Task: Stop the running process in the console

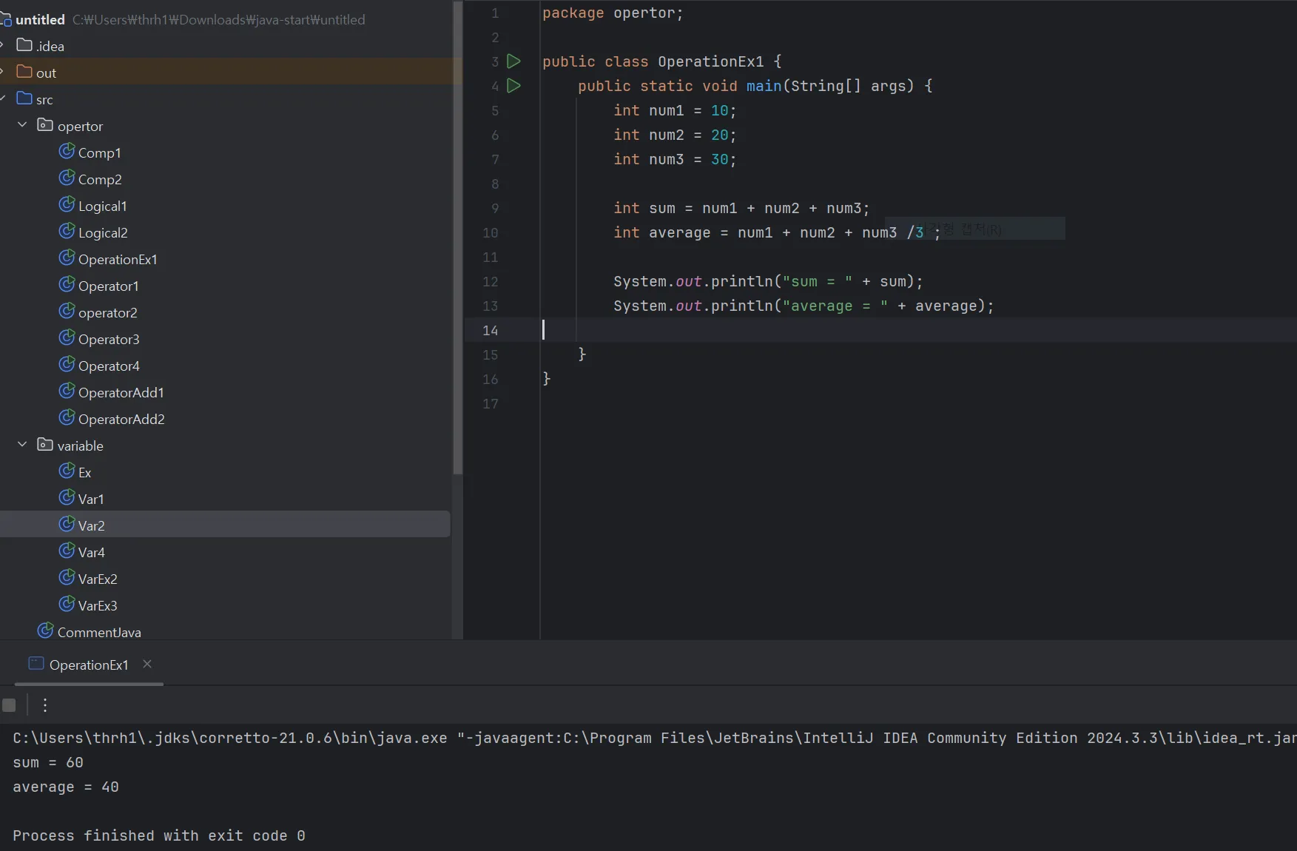Action: coord(9,705)
